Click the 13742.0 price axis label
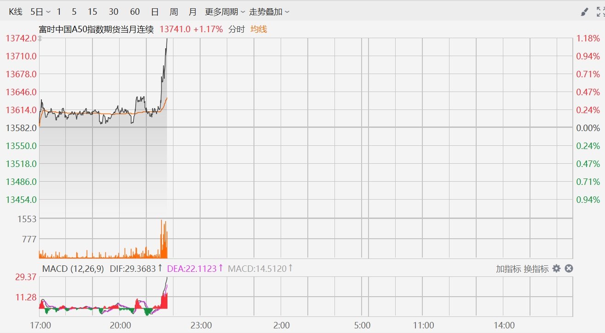 click(x=21, y=38)
